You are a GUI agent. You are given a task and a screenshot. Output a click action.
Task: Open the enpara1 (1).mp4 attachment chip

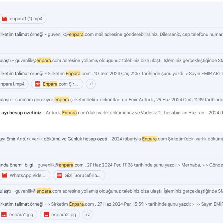pos(23,19)
